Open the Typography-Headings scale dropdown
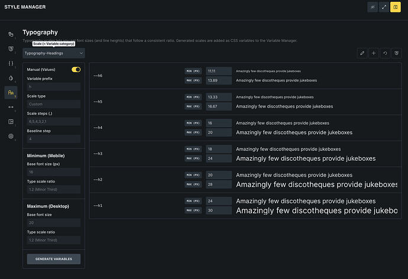 click(x=54, y=53)
